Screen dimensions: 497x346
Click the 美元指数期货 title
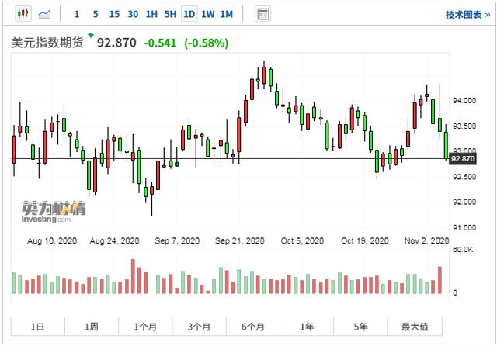tap(47, 43)
